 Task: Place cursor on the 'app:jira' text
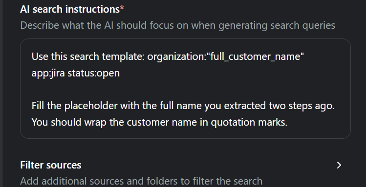(48, 73)
